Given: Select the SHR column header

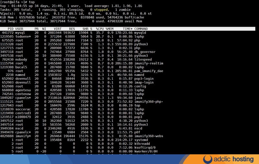Looking at the screenshot, I should coord(85,29).
